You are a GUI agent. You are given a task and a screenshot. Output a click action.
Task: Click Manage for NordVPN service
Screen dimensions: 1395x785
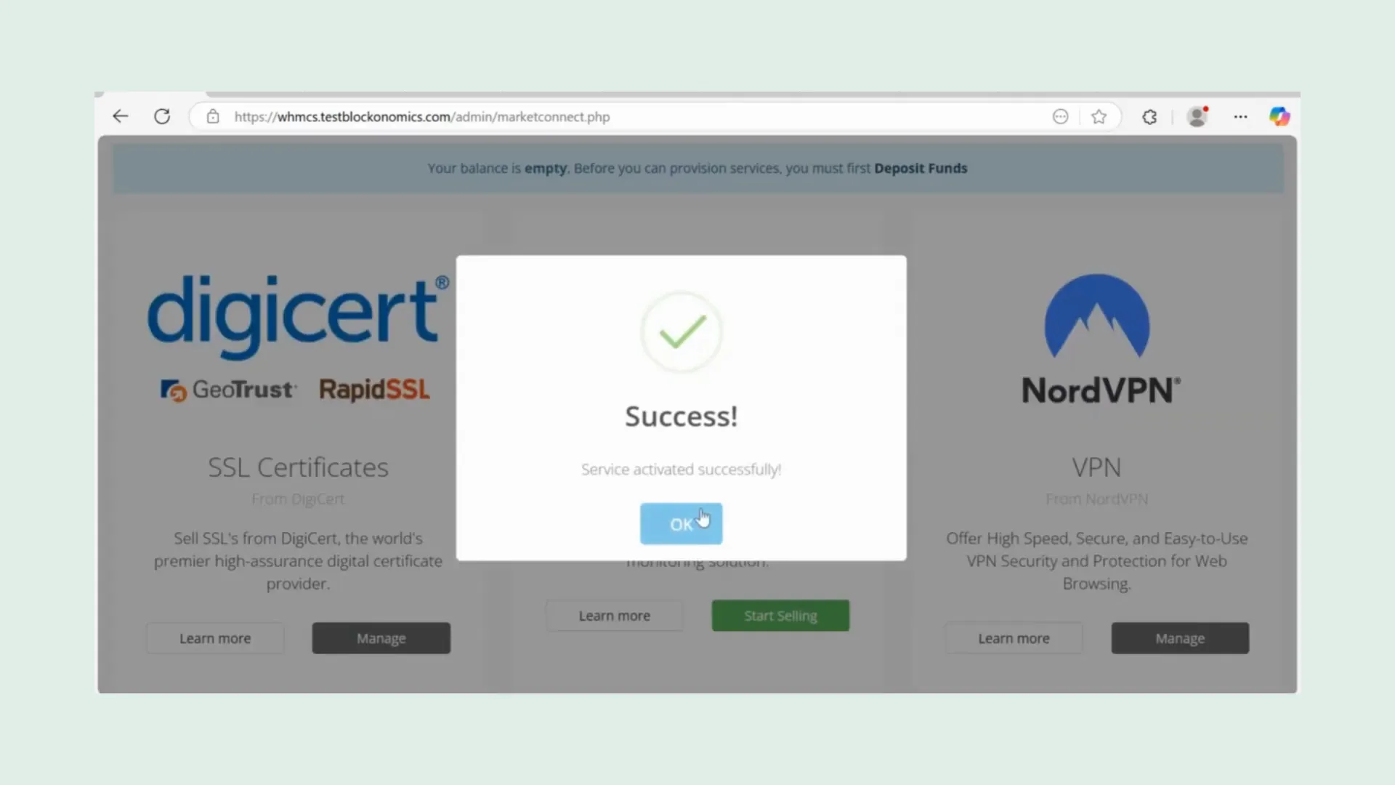1179,637
